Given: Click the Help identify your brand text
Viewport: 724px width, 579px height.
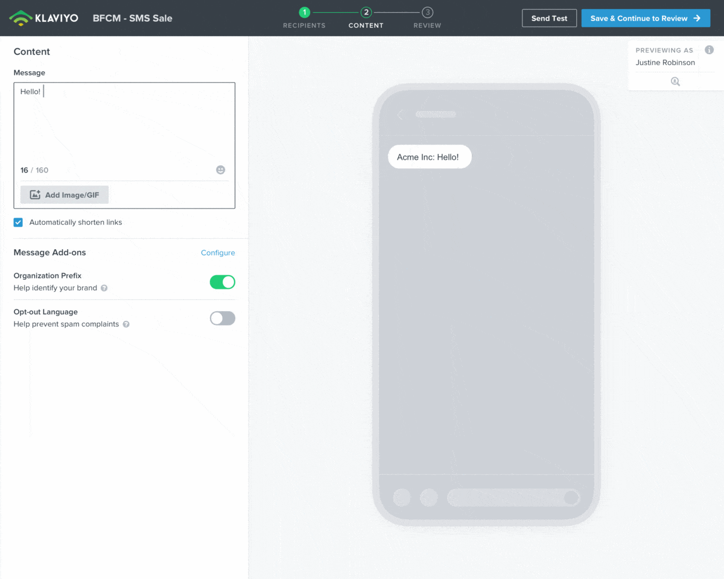Looking at the screenshot, I should tap(56, 288).
